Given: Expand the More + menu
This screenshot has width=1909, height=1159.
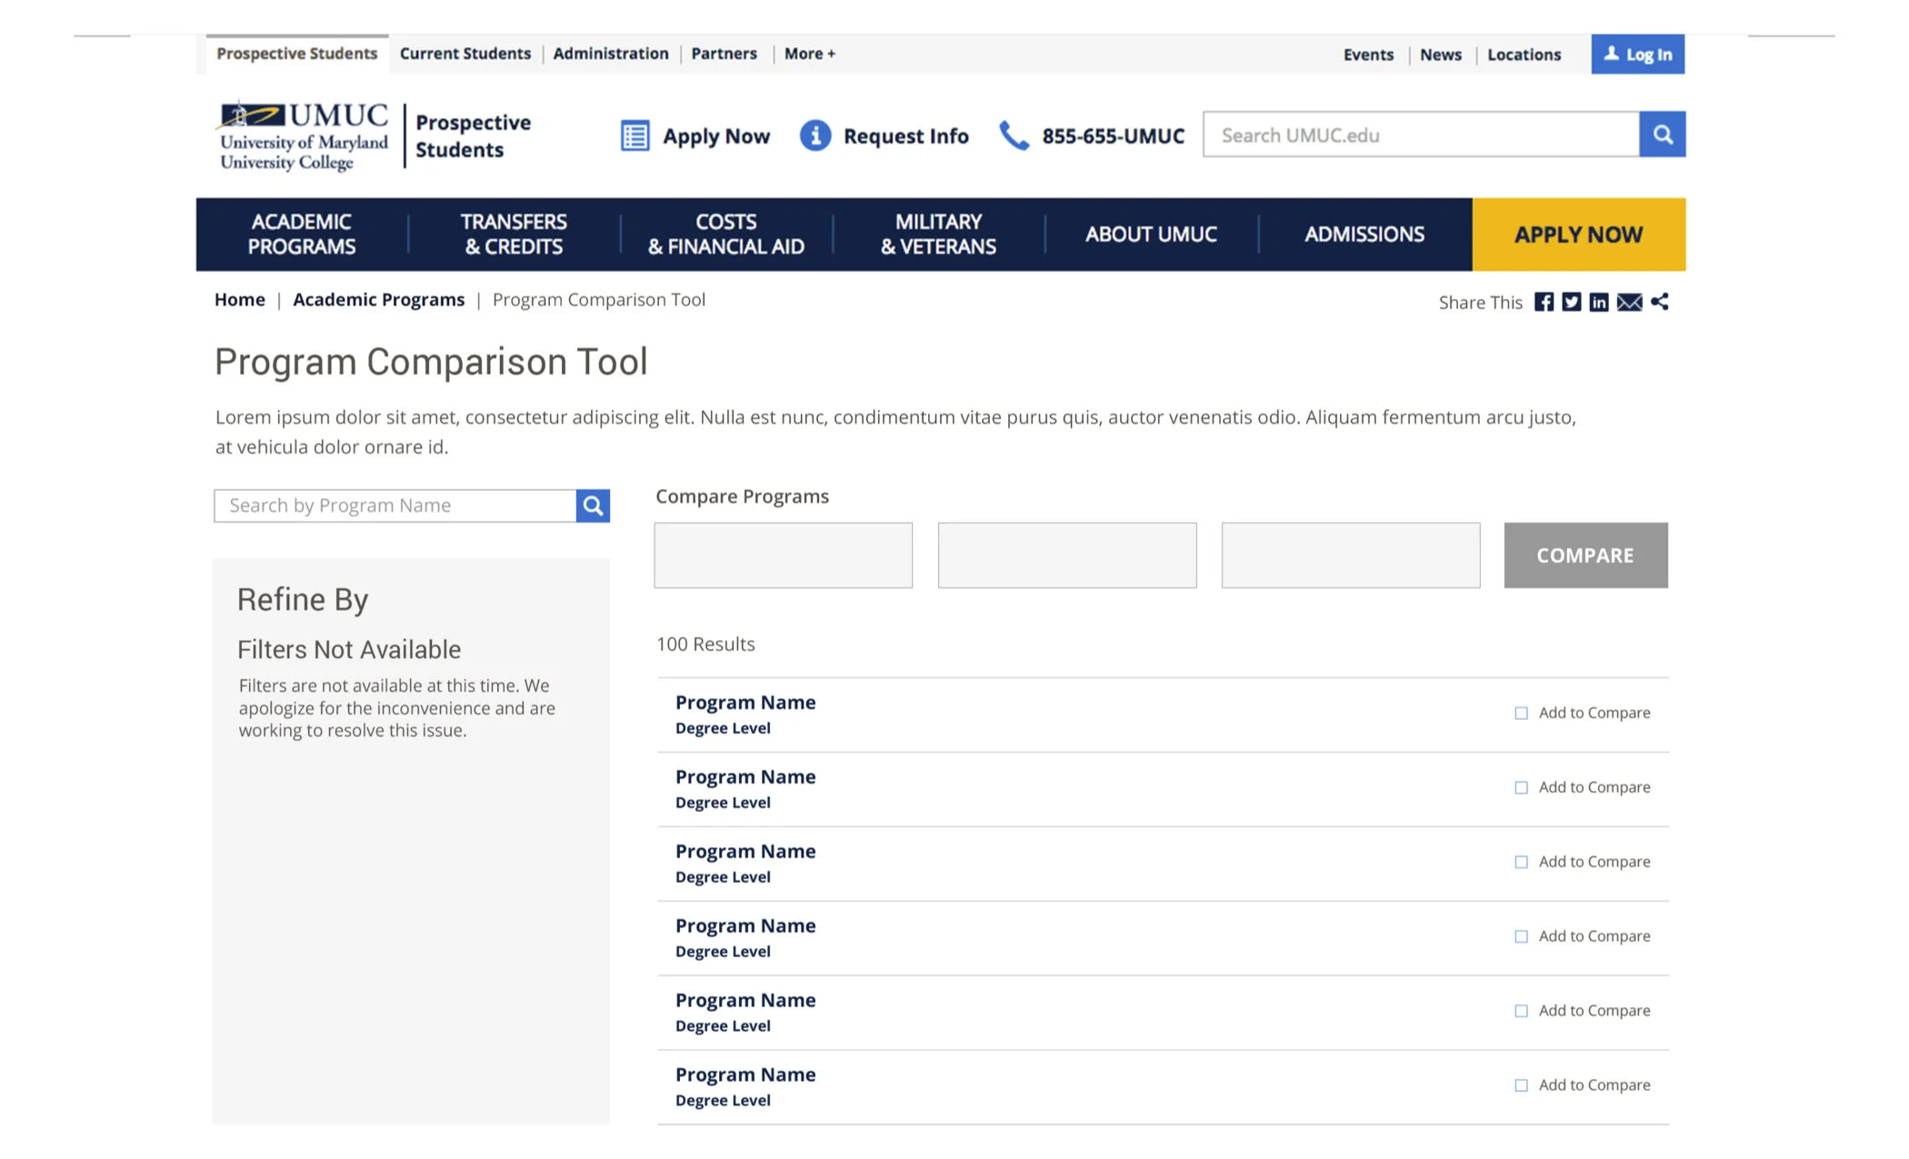Looking at the screenshot, I should click(x=809, y=54).
